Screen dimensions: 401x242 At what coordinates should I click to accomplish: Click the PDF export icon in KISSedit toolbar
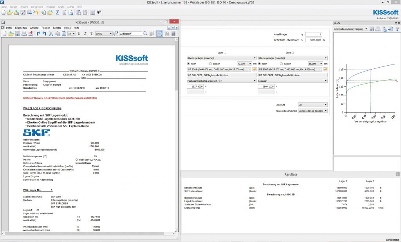coord(31,34)
